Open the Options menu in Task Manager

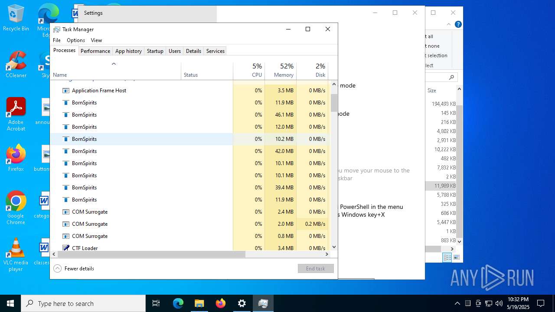[x=76, y=40]
